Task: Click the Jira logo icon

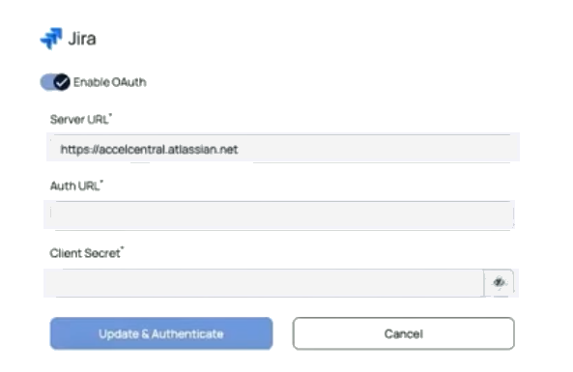Action: [51, 38]
